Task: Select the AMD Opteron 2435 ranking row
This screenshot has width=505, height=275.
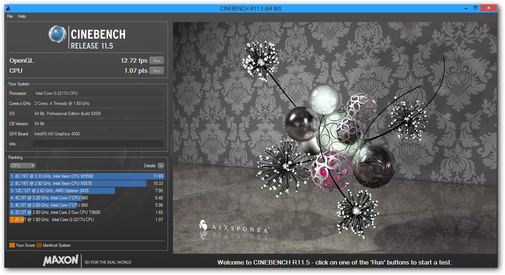Action: 87,191
